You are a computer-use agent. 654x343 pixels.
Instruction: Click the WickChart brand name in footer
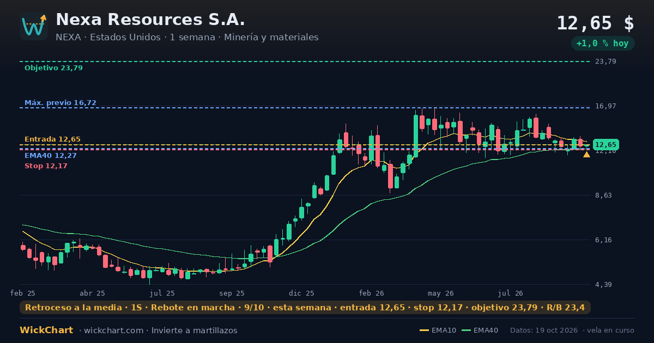click(46, 330)
